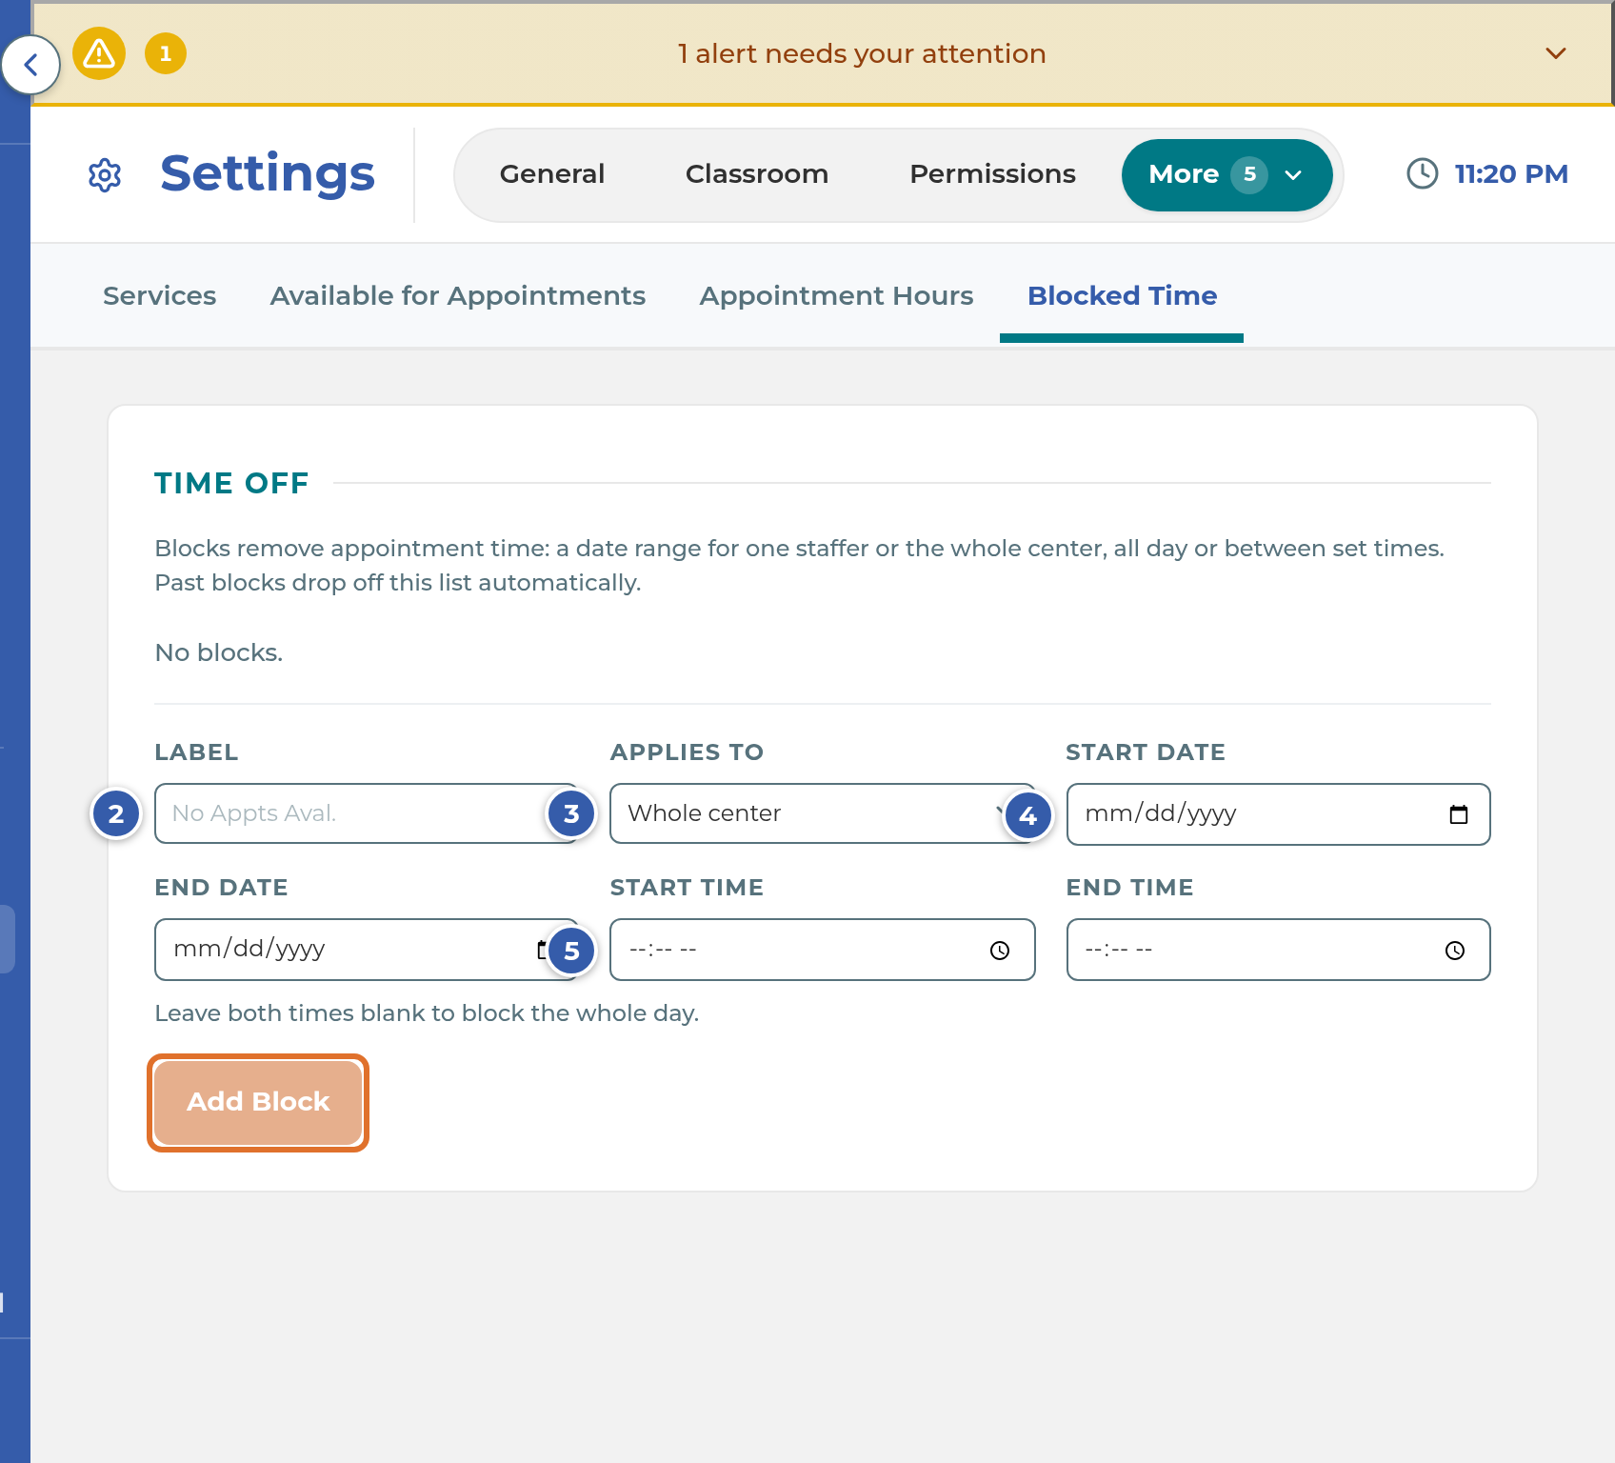
Task: Open the Classroom settings tab
Action: (x=757, y=174)
